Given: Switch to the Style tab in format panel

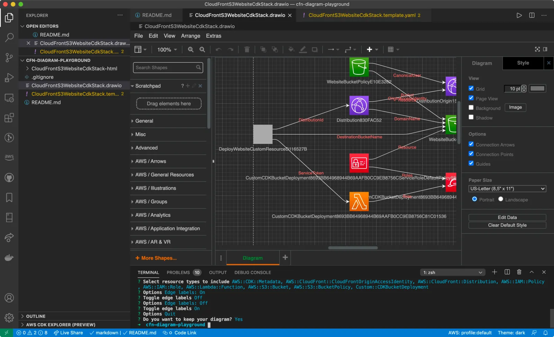Looking at the screenshot, I should pyautogui.click(x=523, y=63).
